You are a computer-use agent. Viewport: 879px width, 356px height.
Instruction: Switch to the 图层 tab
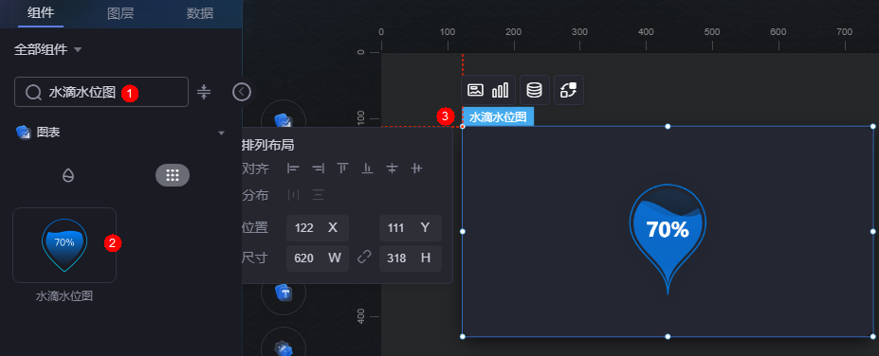click(x=120, y=13)
